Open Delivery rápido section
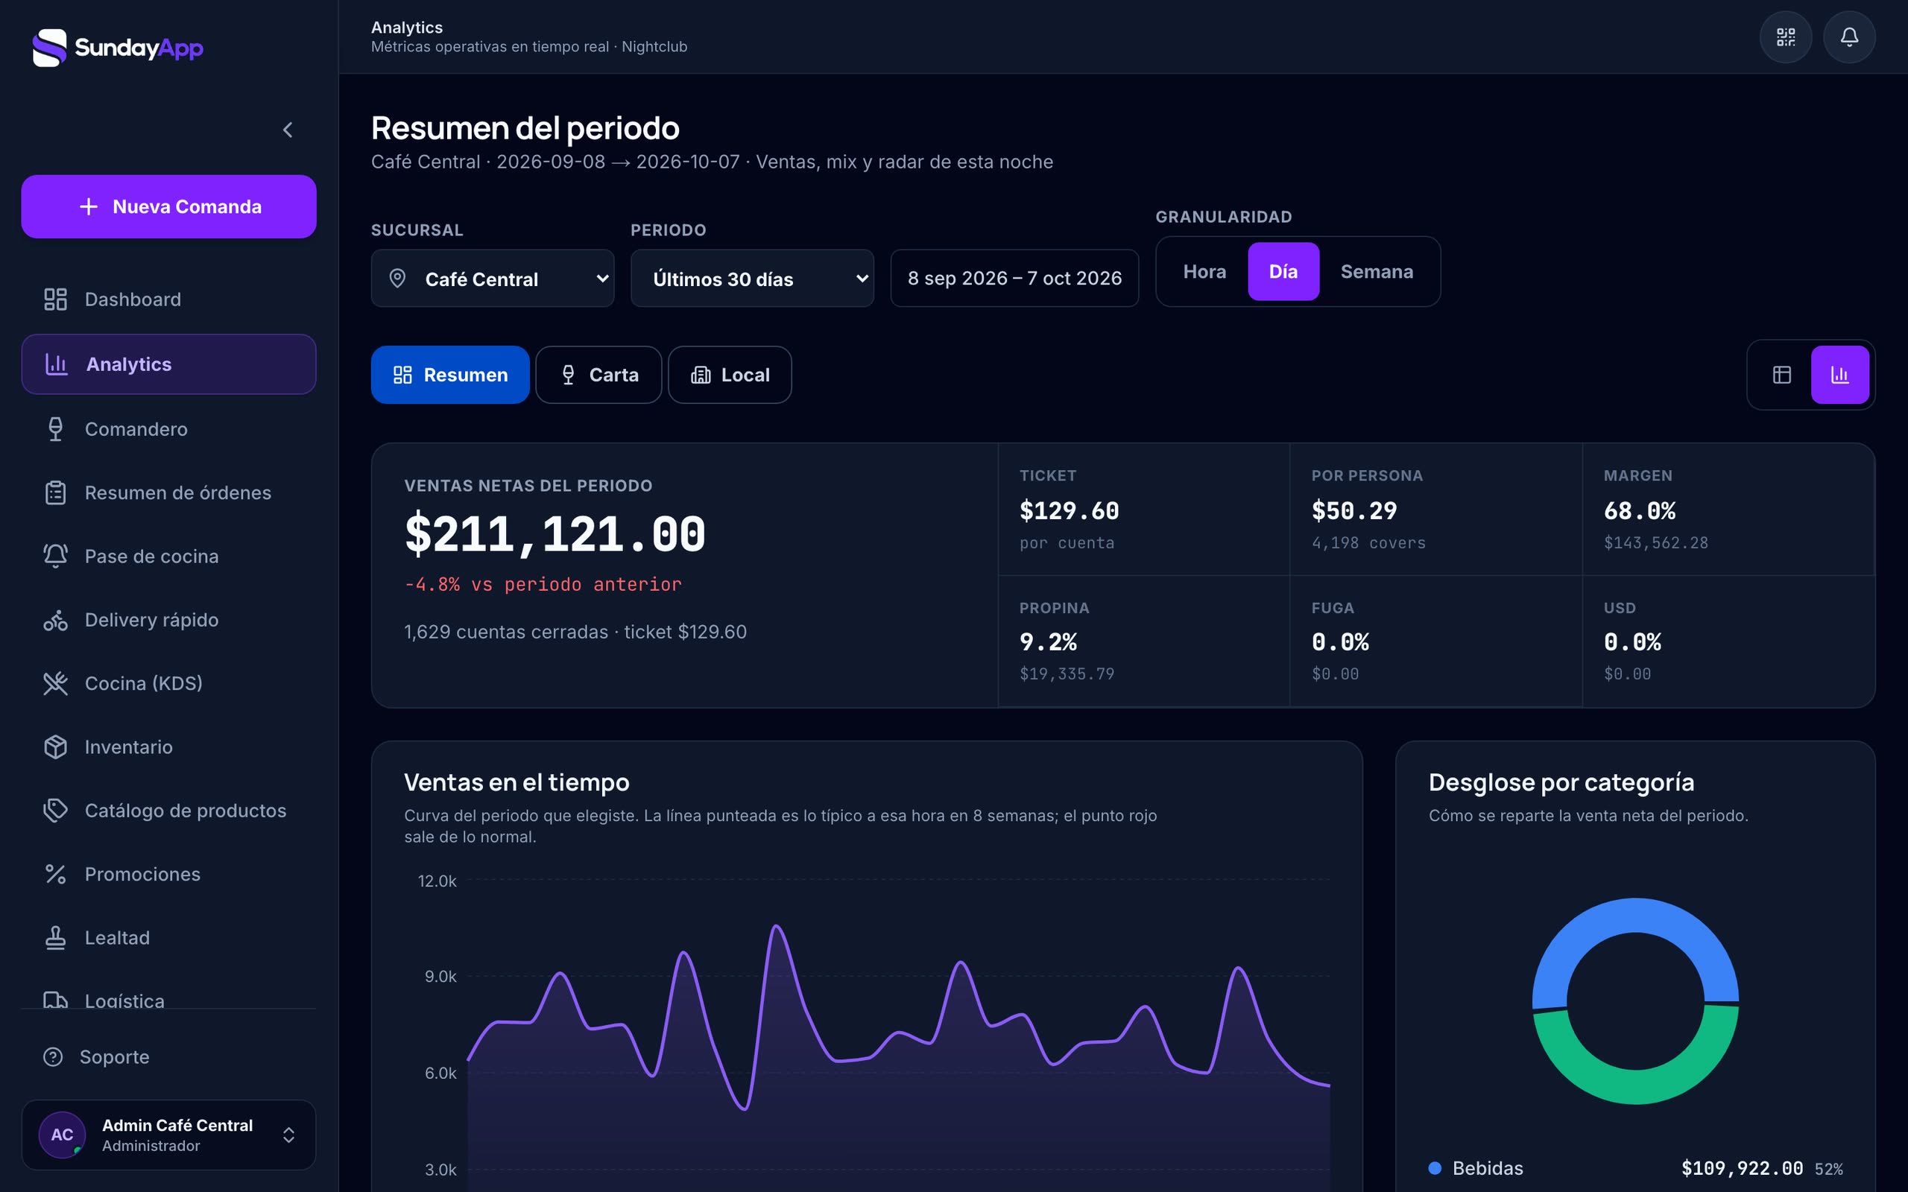The image size is (1908, 1192). (x=168, y=620)
